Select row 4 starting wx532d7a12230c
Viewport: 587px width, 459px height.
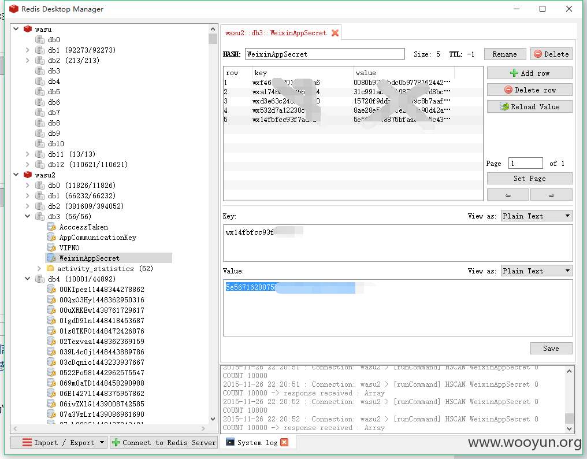click(x=352, y=110)
